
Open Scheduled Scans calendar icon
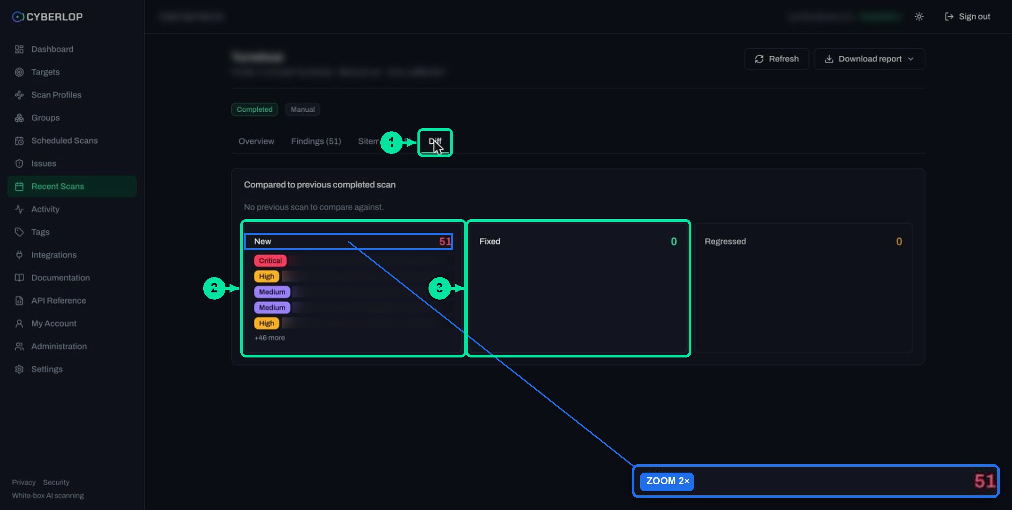pyautogui.click(x=19, y=141)
